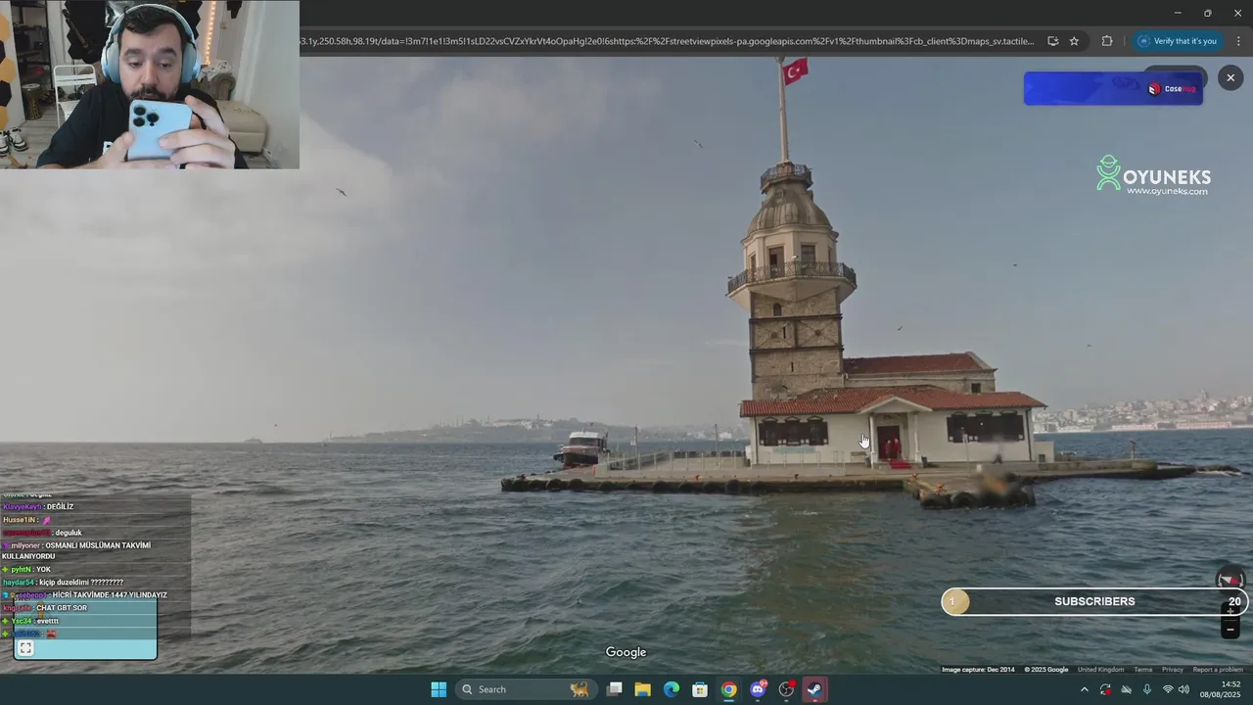Open volume control in the tray
1253x705 pixels.
(1184, 689)
